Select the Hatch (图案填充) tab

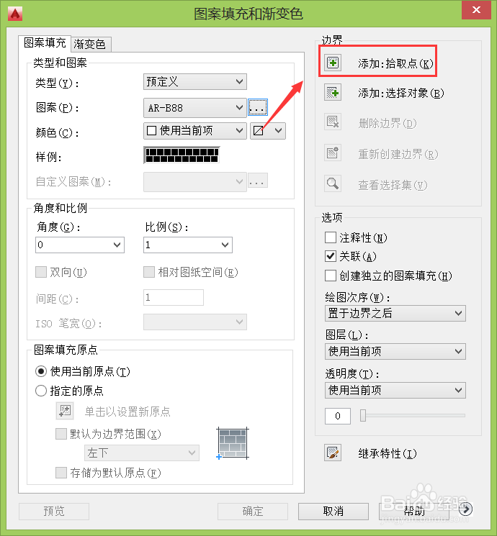pyautogui.click(x=45, y=43)
